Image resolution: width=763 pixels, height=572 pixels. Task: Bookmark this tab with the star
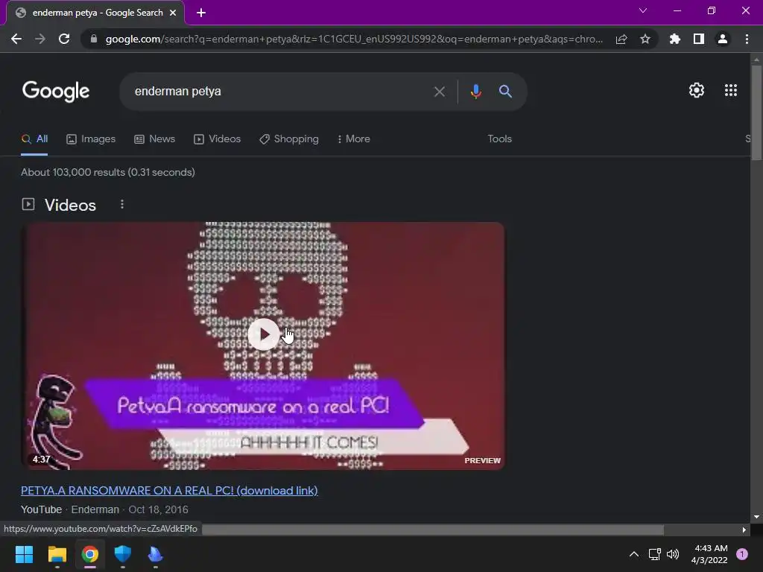pyautogui.click(x=645, y=39)
